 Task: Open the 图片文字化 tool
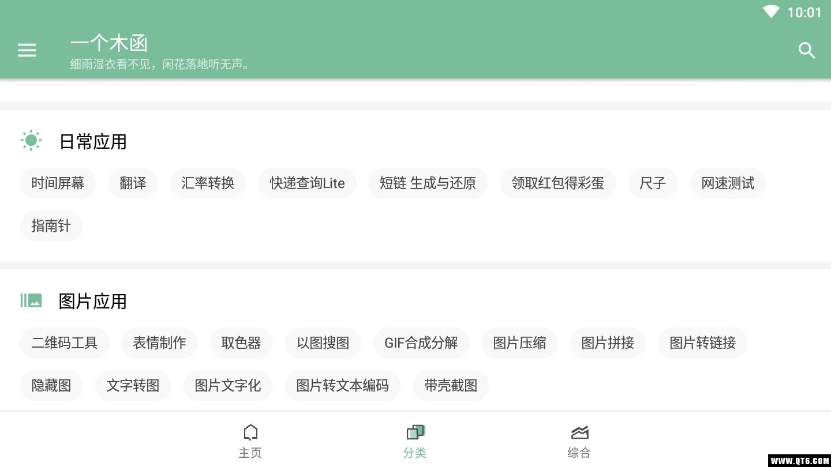[x=228, y=386]
